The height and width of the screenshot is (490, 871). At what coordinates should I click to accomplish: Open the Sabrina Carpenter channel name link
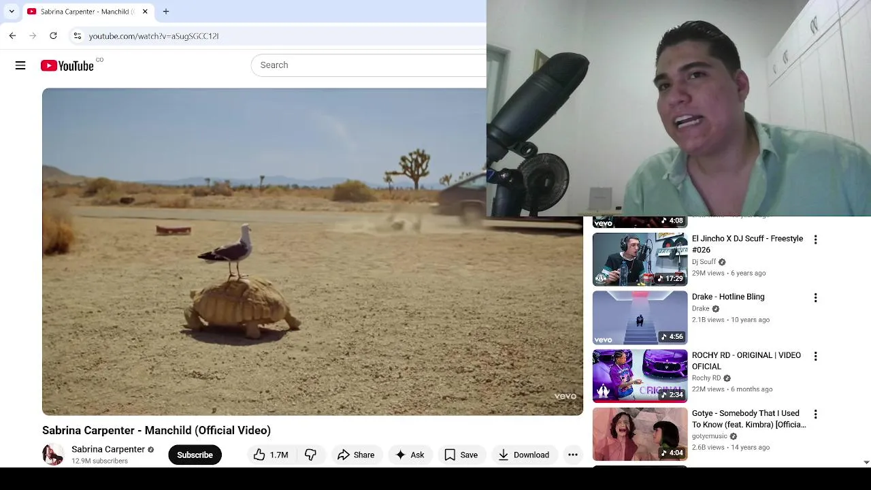tap(108, 449)
